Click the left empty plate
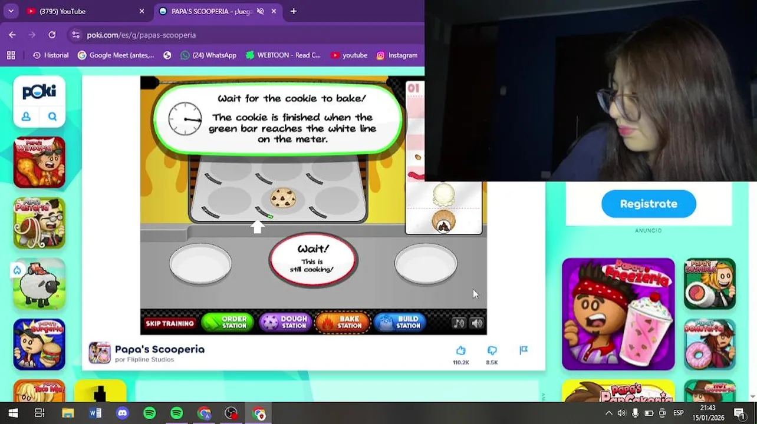The image size is (757, 424). click(200, 263)
